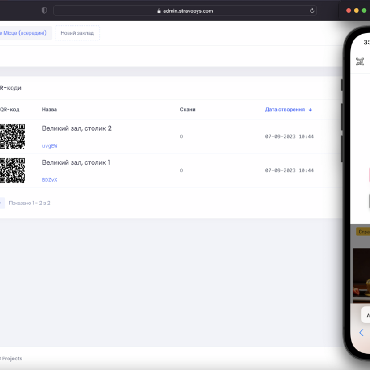Tap the food photo on the phone screen
This screenshot has height=370, width=370.
tap(362, 272)
